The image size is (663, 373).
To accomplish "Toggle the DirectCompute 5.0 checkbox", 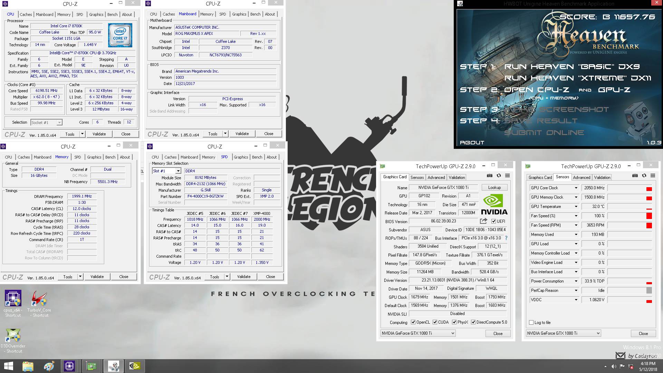I will (473, 322).
